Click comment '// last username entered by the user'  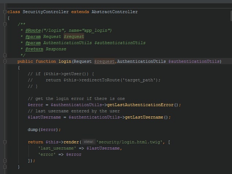click(x=74, y=111)
